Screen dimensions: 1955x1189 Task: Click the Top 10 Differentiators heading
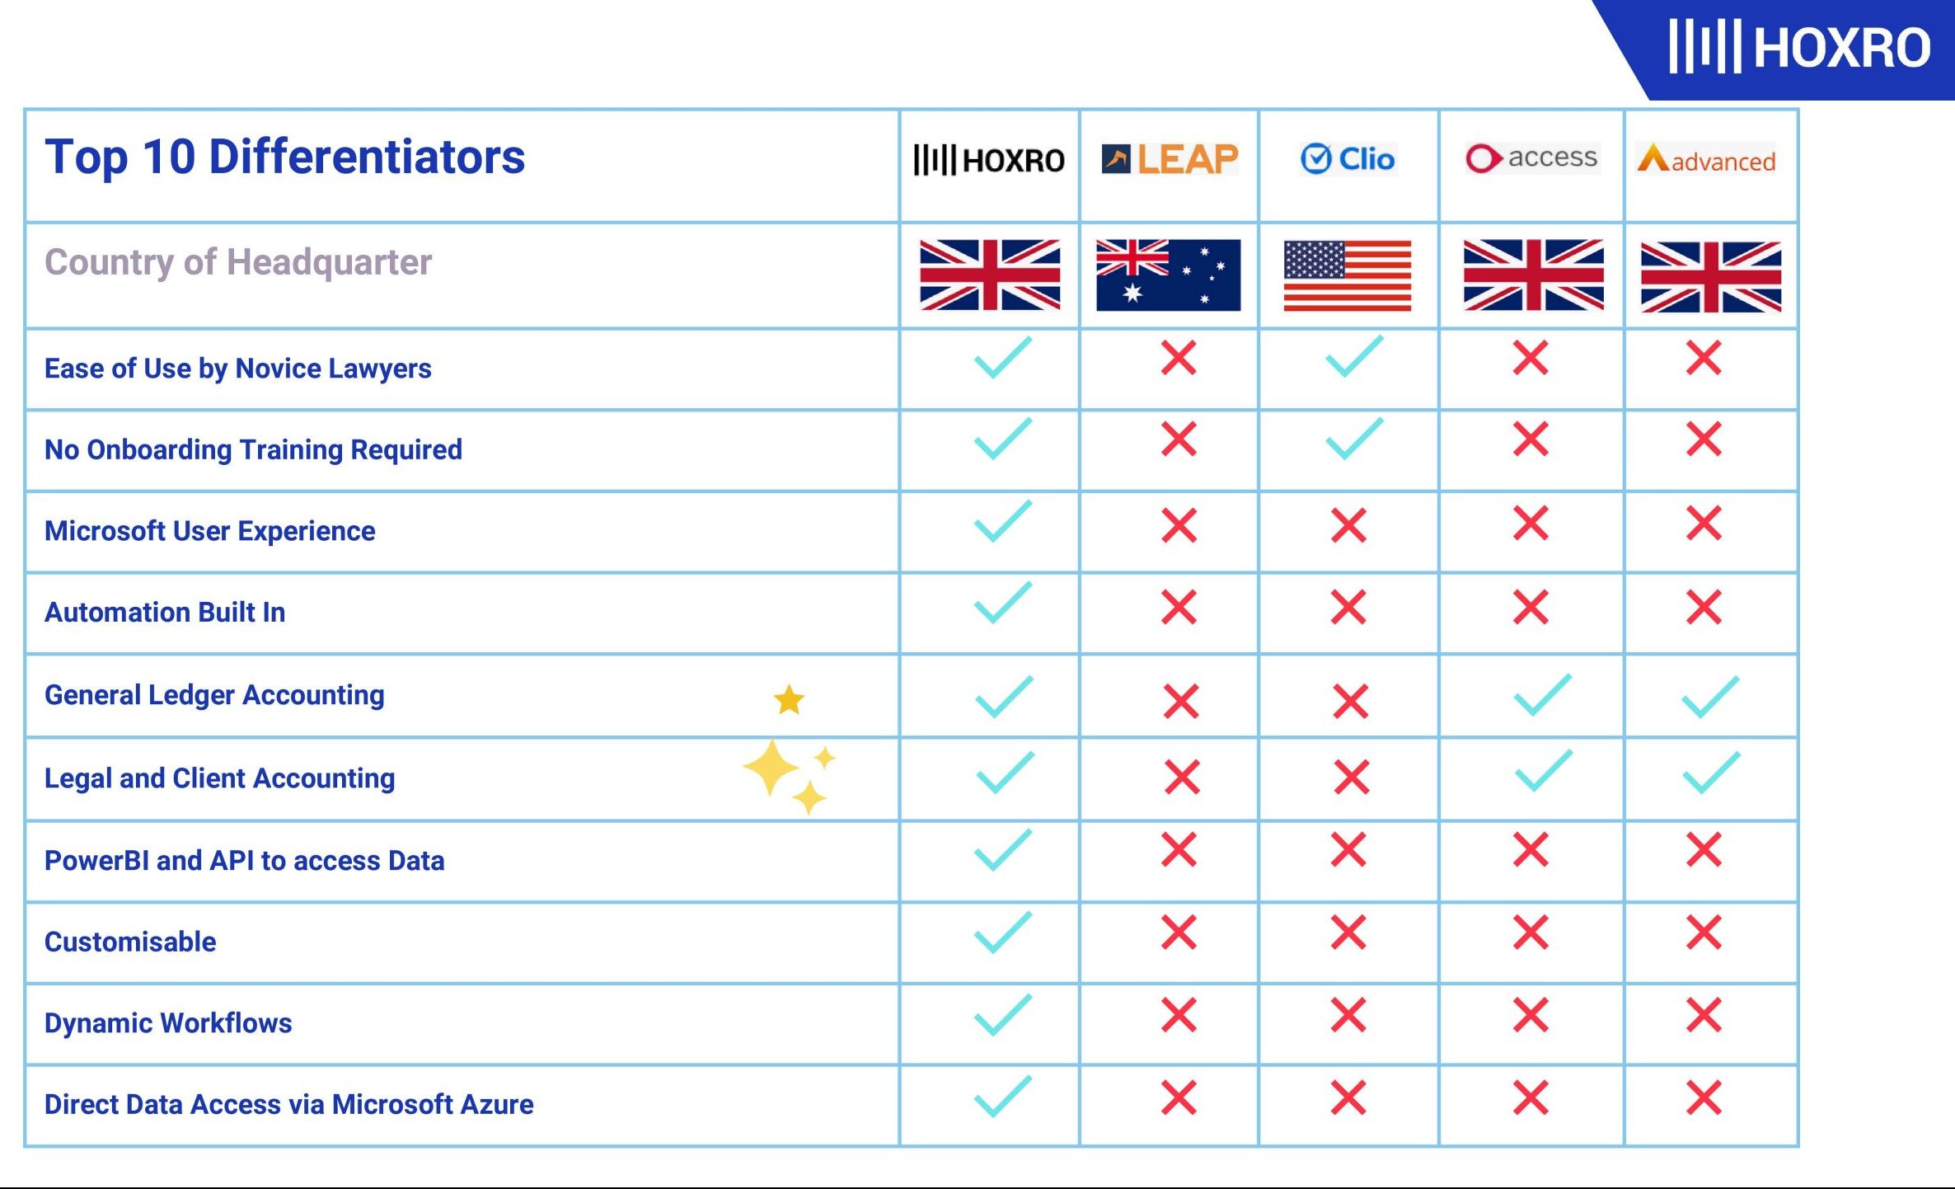pyautogui.click(x=284, y=157)
